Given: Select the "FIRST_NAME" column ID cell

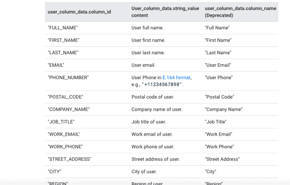Looking at the screenshot, I should (x=63, y=40).
